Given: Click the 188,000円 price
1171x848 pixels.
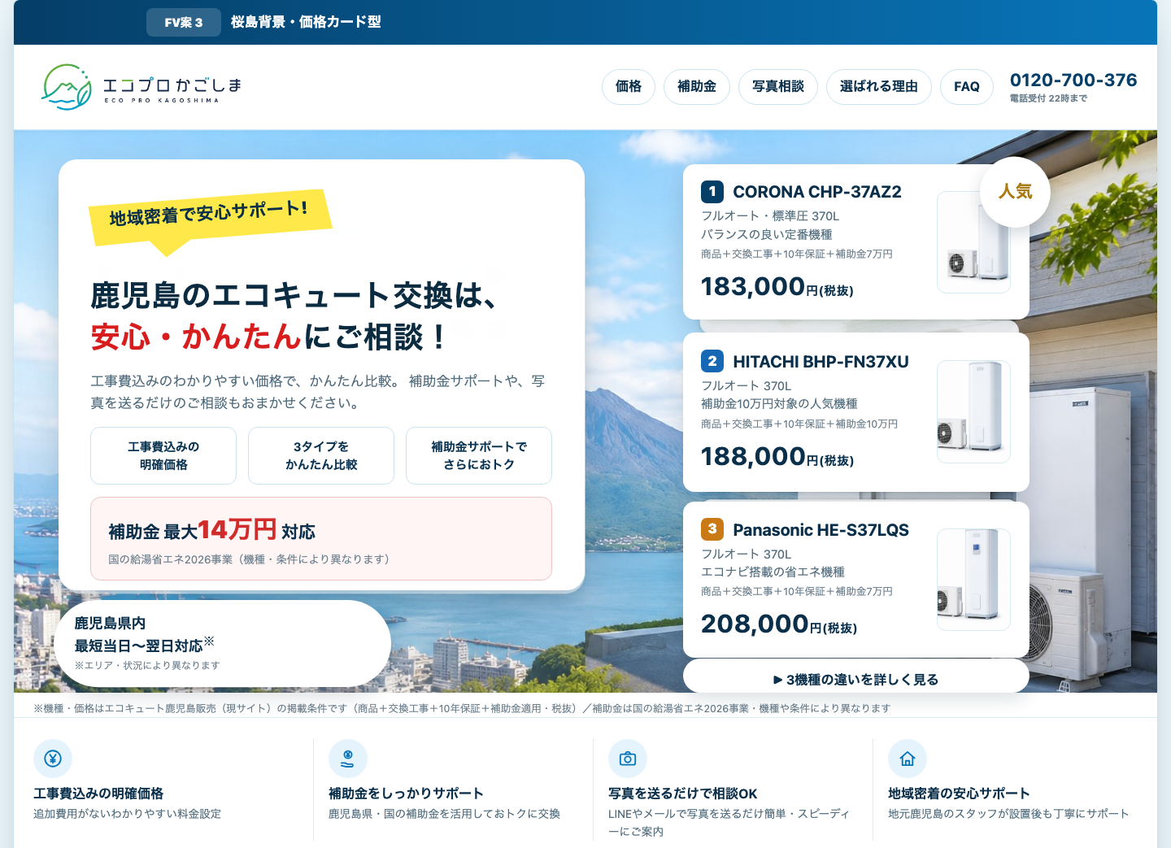Looking at the screenshot, I should pos(777,457).
